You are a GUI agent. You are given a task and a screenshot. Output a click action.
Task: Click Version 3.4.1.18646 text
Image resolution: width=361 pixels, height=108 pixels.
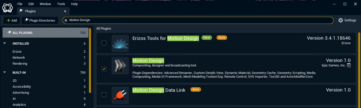[x=329, y=38]
